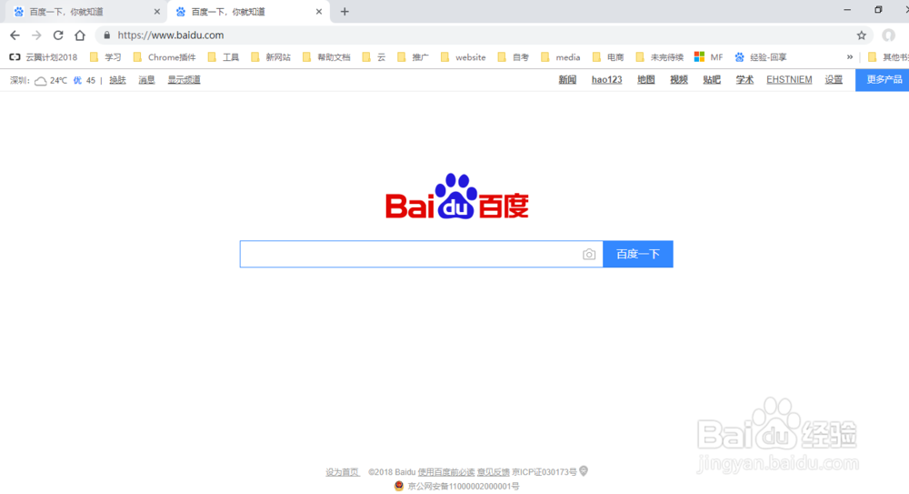Click the 设为首页 footer link
Screen dimensions: 909x494
tap(342, 472)
